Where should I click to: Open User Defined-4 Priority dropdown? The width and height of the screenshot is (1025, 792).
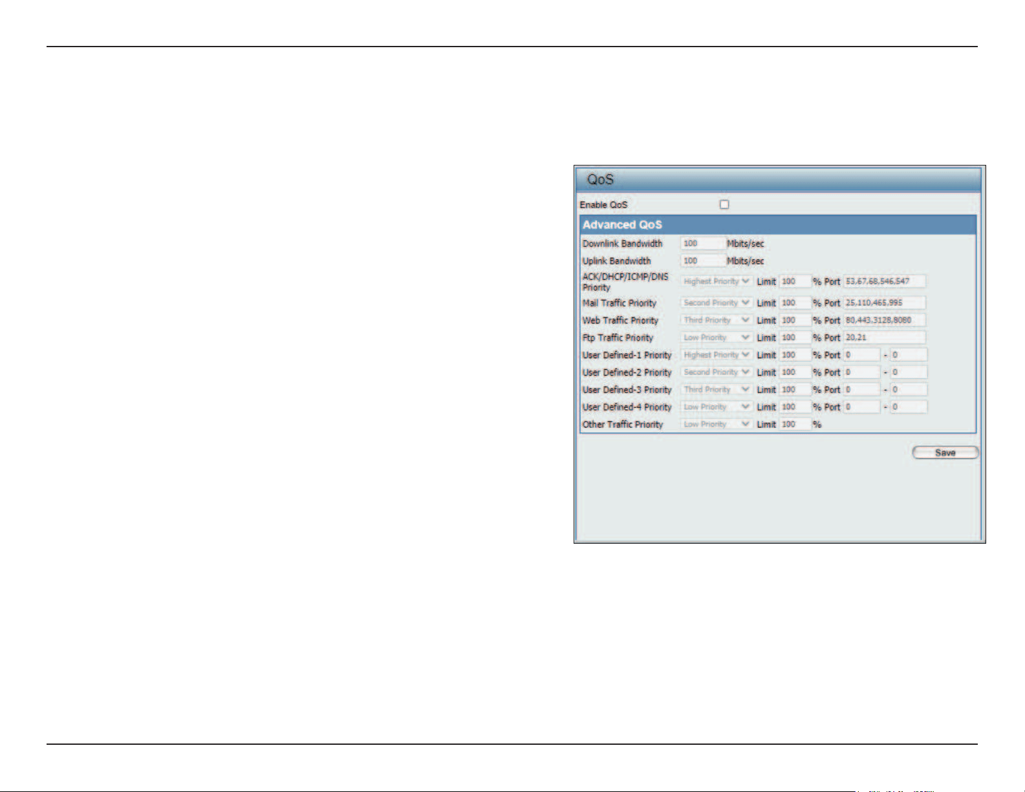tap(717, 407)
